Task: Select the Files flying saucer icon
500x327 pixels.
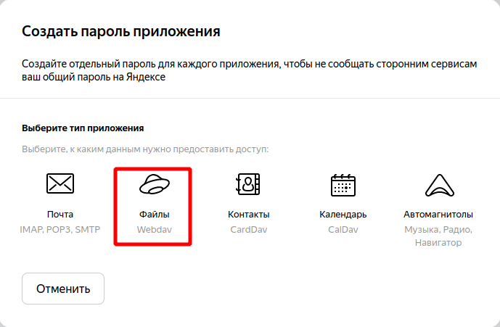Action: click(x=154, y=185)
